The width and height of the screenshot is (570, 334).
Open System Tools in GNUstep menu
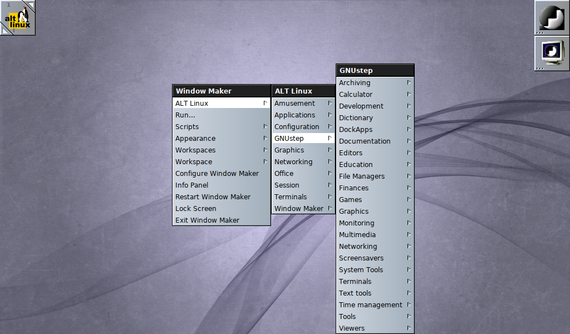[375, 269]
